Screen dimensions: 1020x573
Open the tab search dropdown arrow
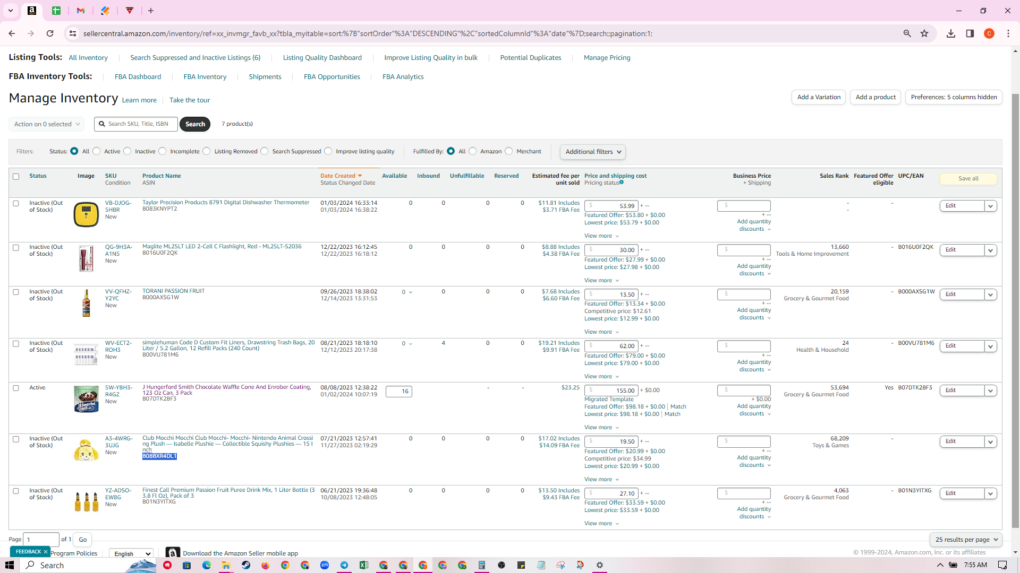(11, 11)
